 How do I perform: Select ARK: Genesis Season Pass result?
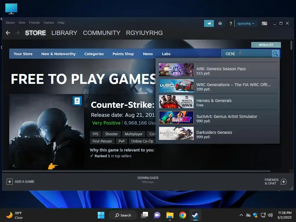click(218, 70)
